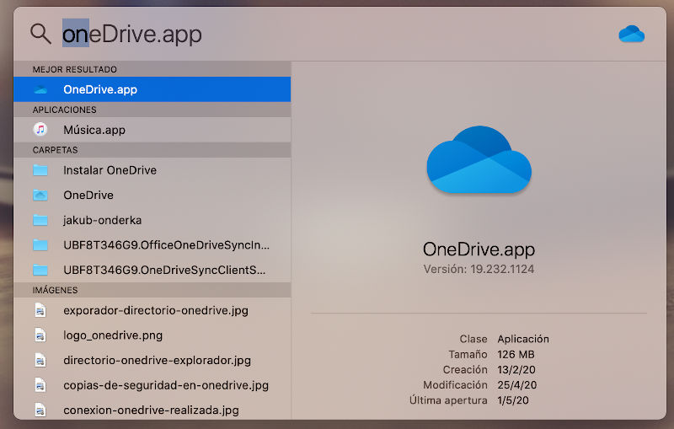Screen dimensions: 674x429
Task: Select the OneDrive folder entry
Action: [x=152, y=196]
